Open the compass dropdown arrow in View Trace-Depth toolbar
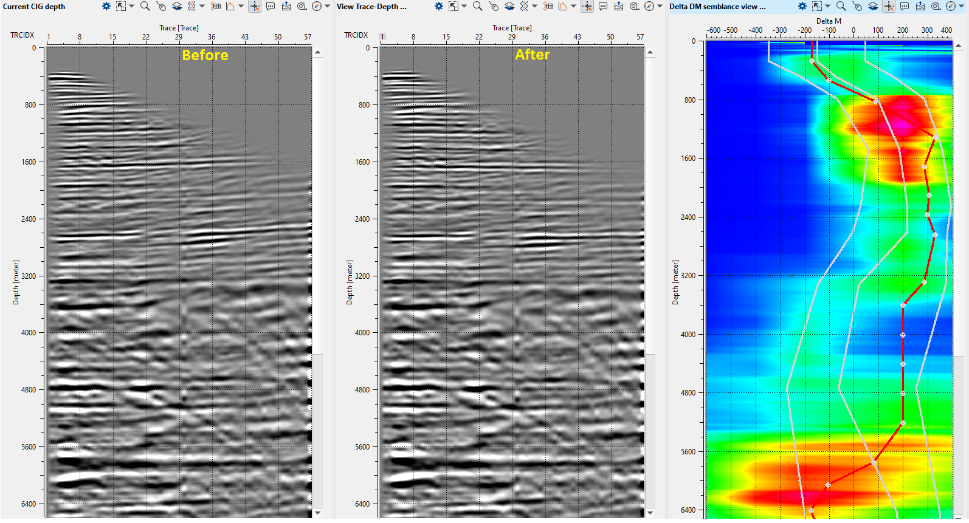 click(660, 6)
